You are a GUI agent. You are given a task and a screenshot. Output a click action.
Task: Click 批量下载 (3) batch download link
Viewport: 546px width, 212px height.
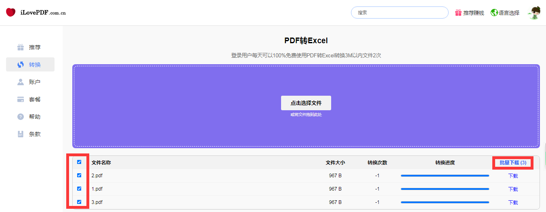513,163
